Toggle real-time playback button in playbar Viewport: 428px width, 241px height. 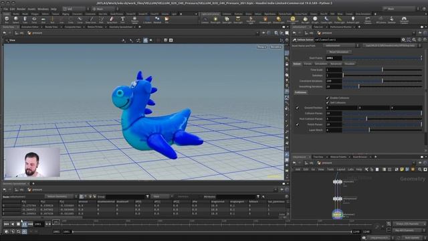pyautogui.click(x=24, y=232)
